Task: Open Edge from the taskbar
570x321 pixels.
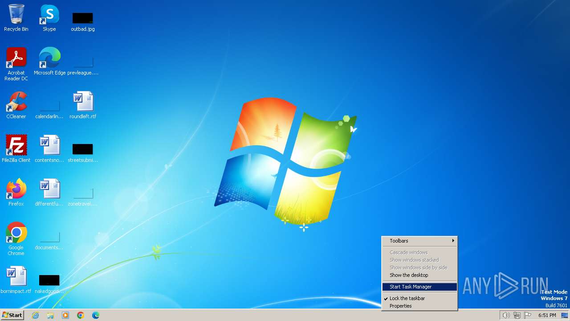Action: click(96, 315)
